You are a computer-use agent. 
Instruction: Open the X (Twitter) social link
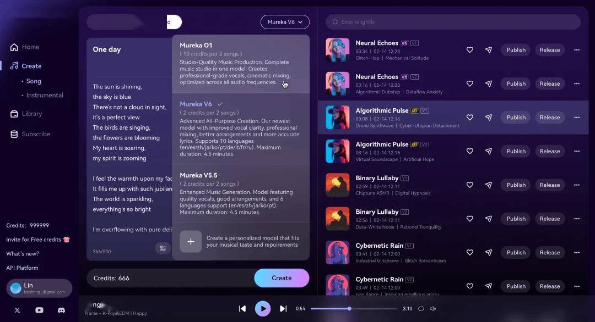(x=17, y=310)
